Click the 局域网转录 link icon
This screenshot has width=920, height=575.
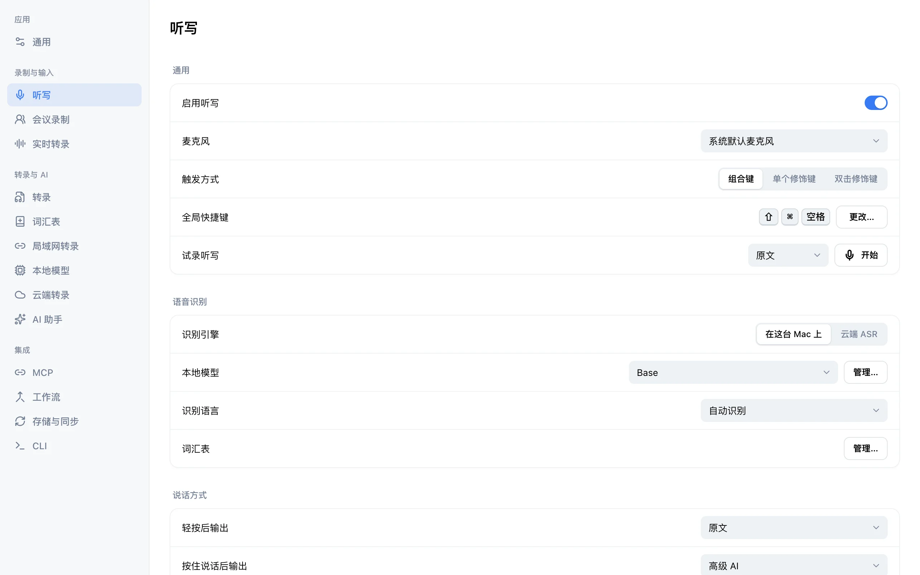point(20,246)
